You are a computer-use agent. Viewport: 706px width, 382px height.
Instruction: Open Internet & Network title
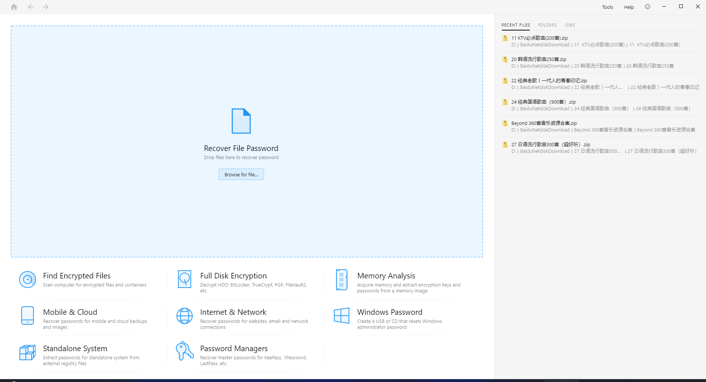point(233,312)
